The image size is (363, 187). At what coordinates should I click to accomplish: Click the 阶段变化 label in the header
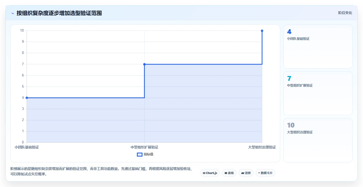point(345,13)
